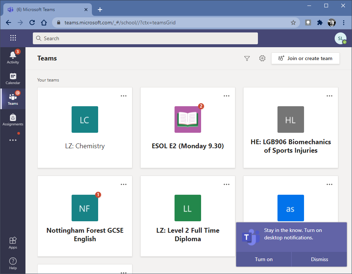Screen dimensions: 352x274
Task: Click HE: LGB906 Biomechanics of Sports Injuries title
Action: [x=291, y=146]
